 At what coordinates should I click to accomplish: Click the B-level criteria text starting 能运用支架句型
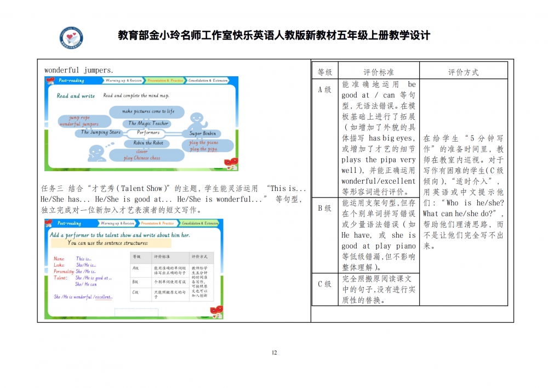pyautogui.click(x=379, y=235)
